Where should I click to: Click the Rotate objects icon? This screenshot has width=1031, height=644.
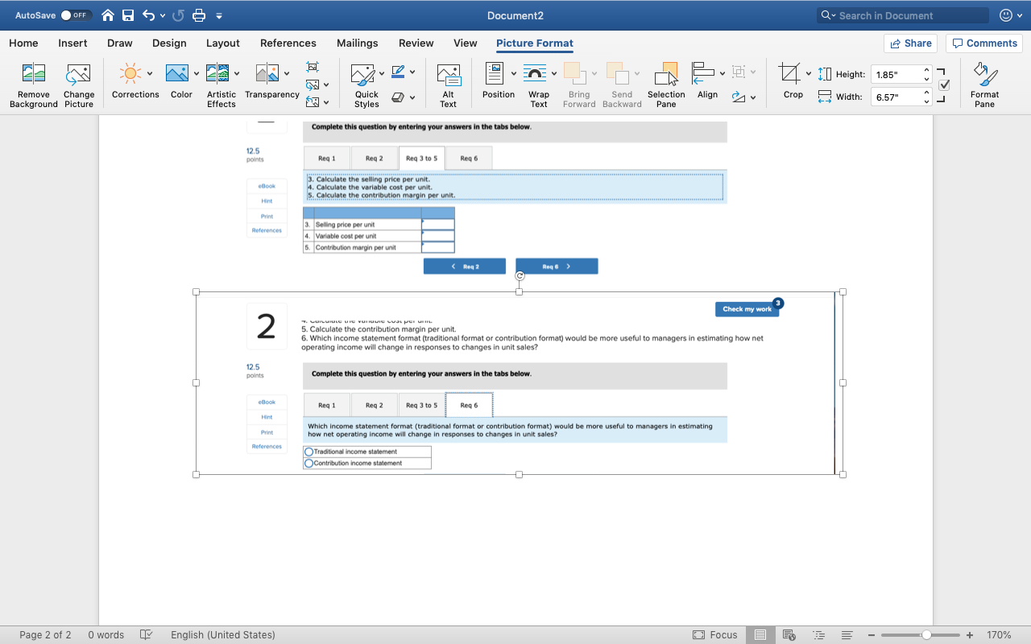point(739,97)
